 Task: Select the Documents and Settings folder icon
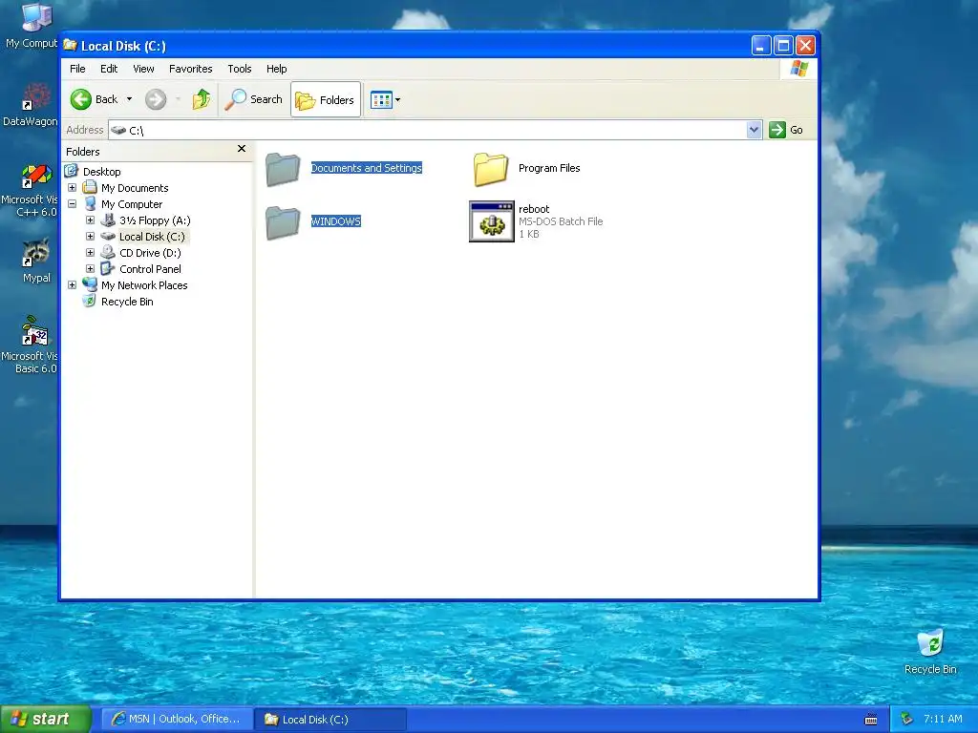(283, 169)
